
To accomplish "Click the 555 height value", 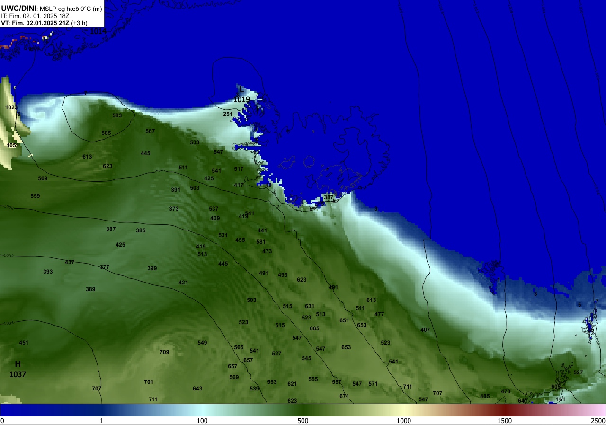I will (x=313, y=379).
